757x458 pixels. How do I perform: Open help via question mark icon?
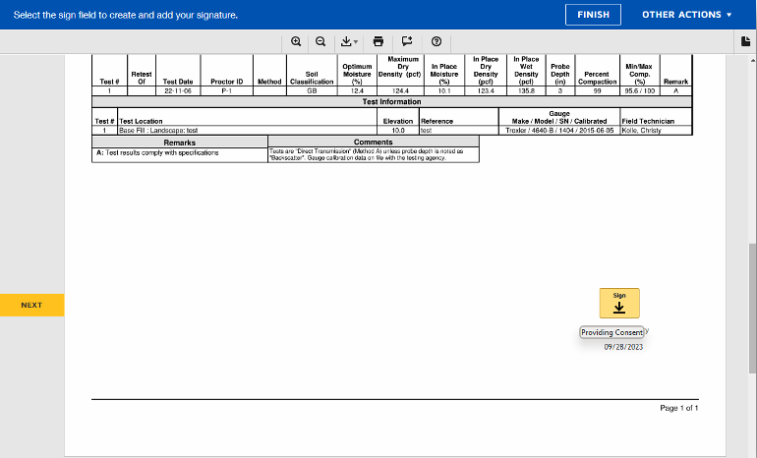click(x=436, y=41)
